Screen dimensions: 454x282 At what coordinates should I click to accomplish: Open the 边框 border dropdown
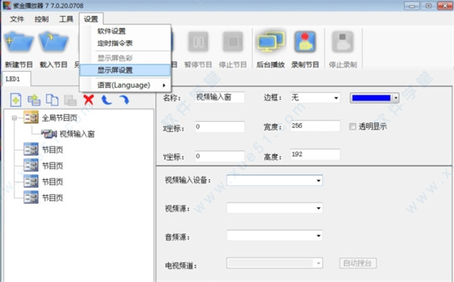315,98
